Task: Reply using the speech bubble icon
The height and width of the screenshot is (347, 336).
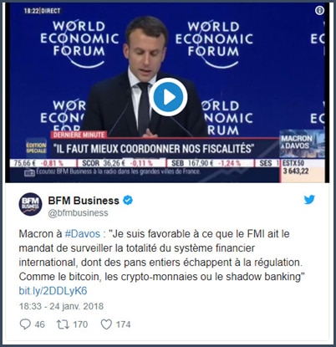Action: [x=25, y=324]
